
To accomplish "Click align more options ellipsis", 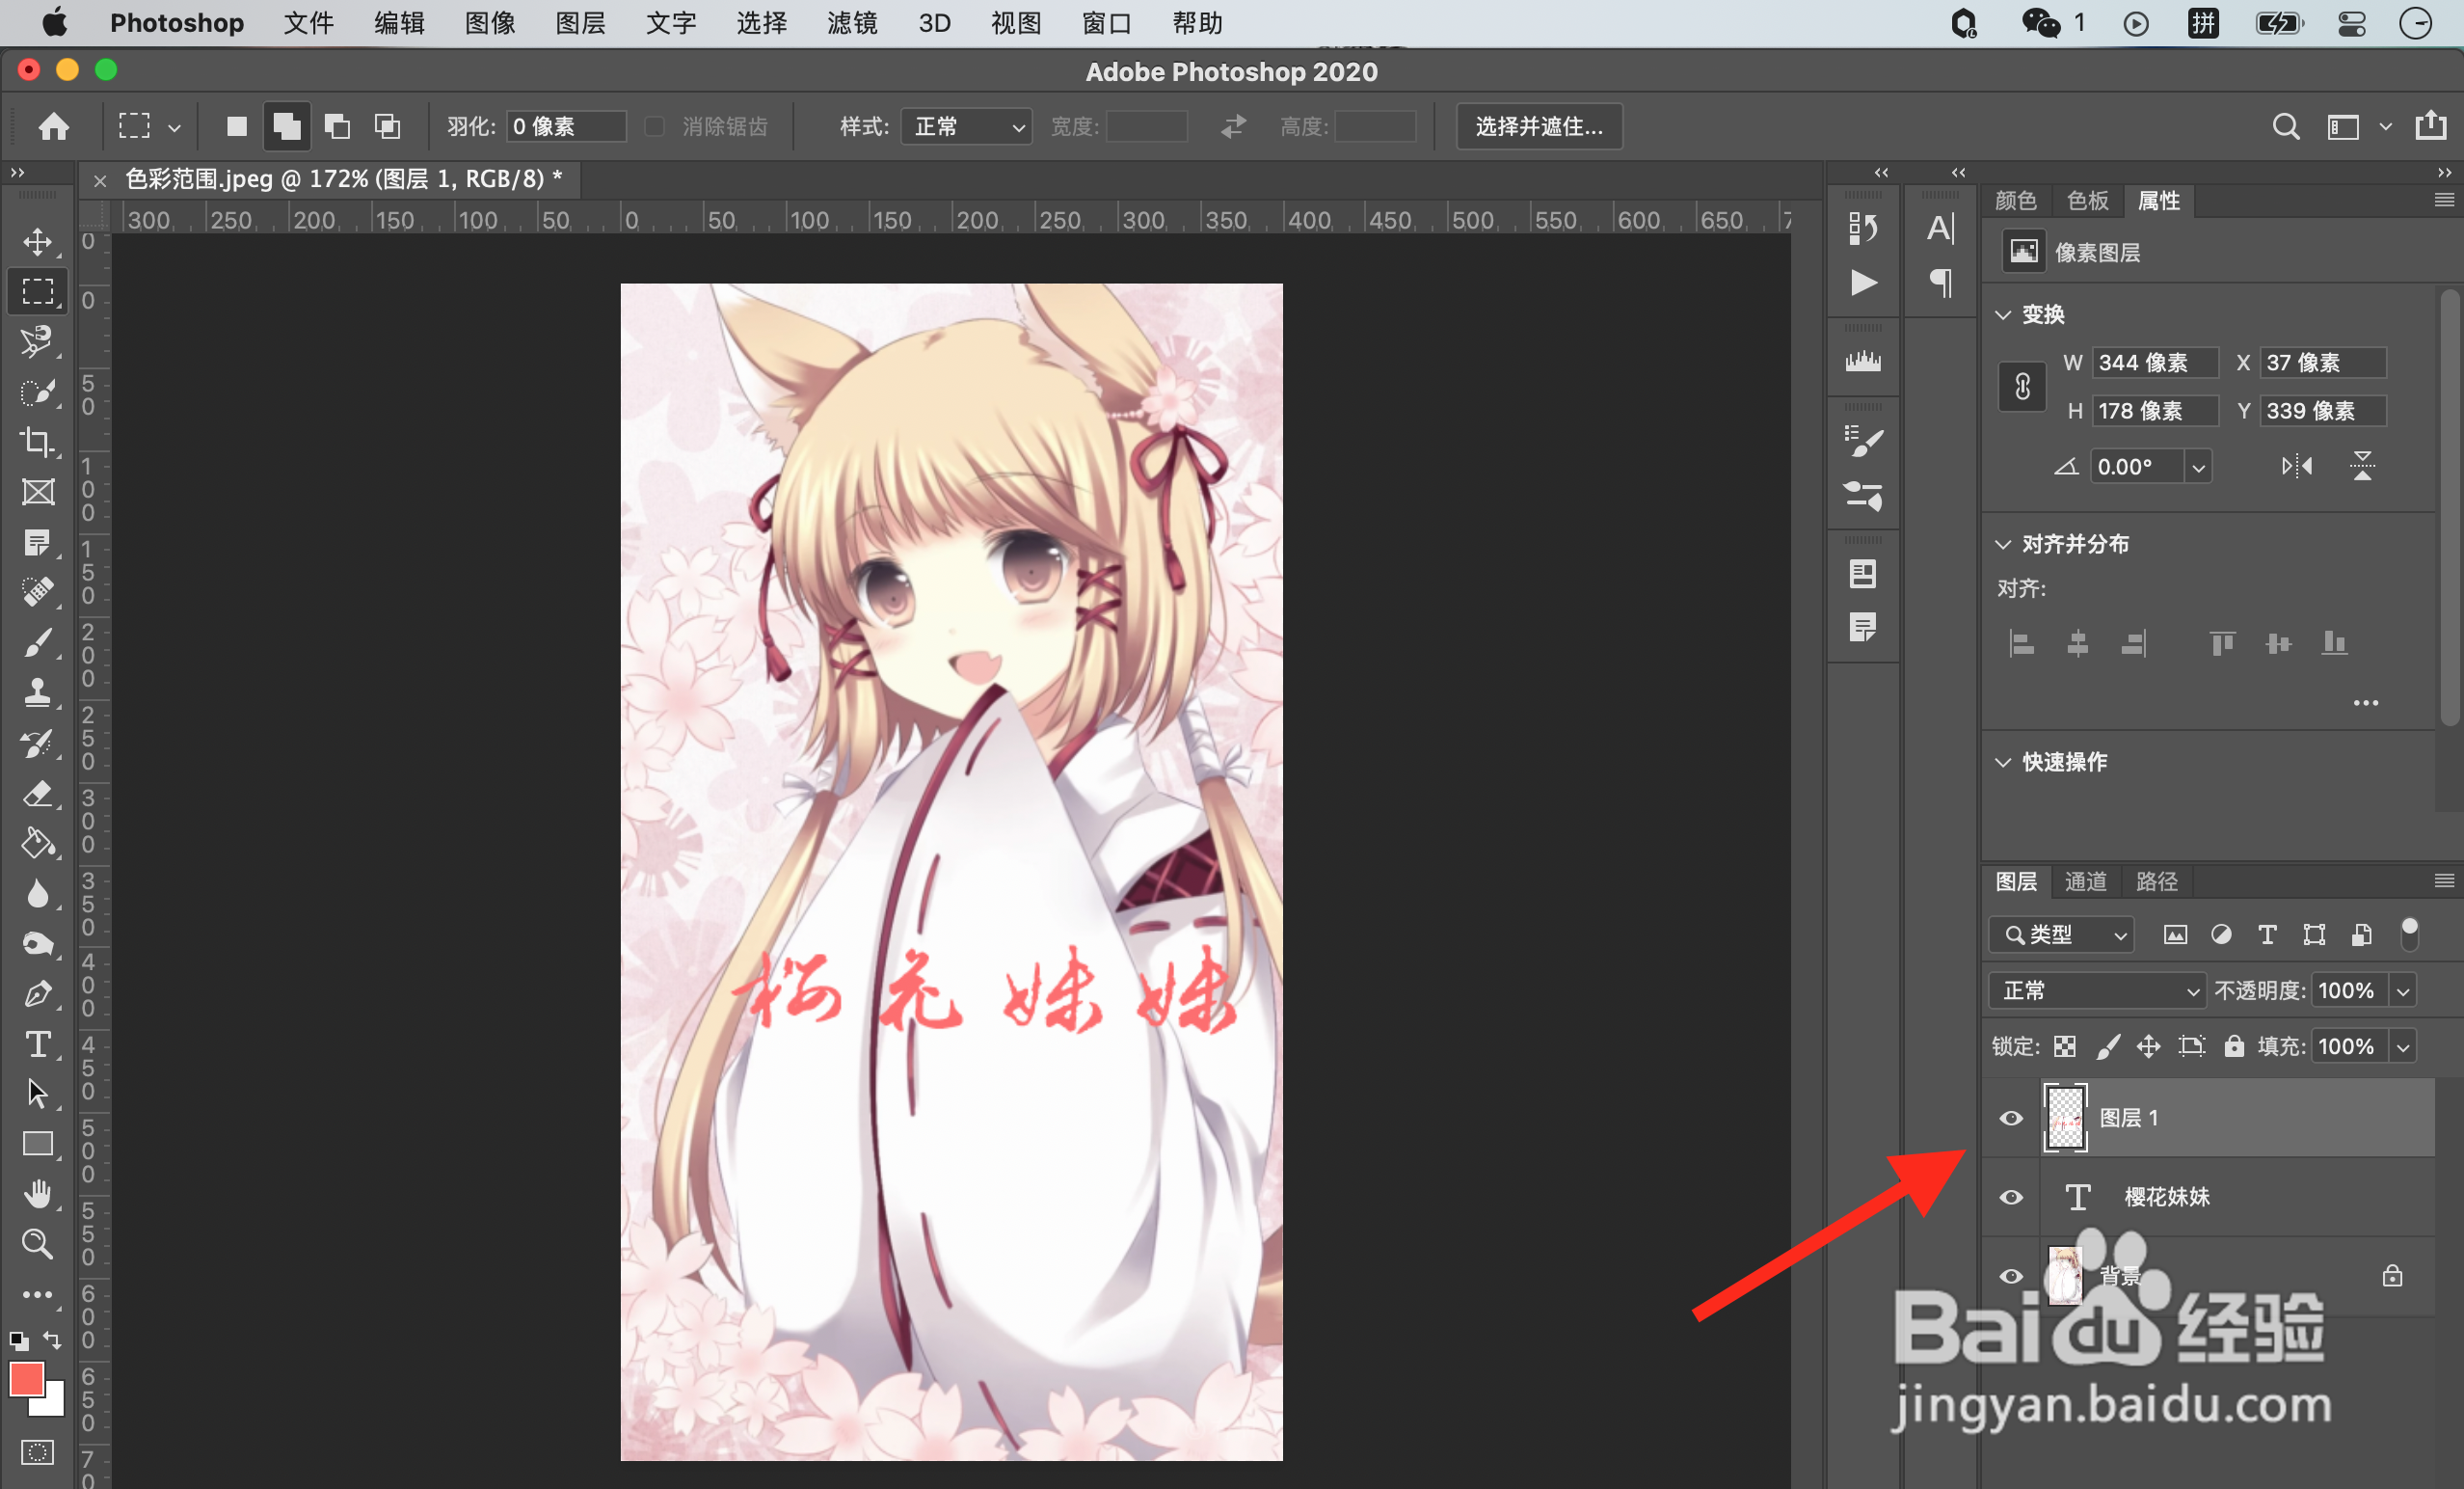I will (x=2365, y=703).
